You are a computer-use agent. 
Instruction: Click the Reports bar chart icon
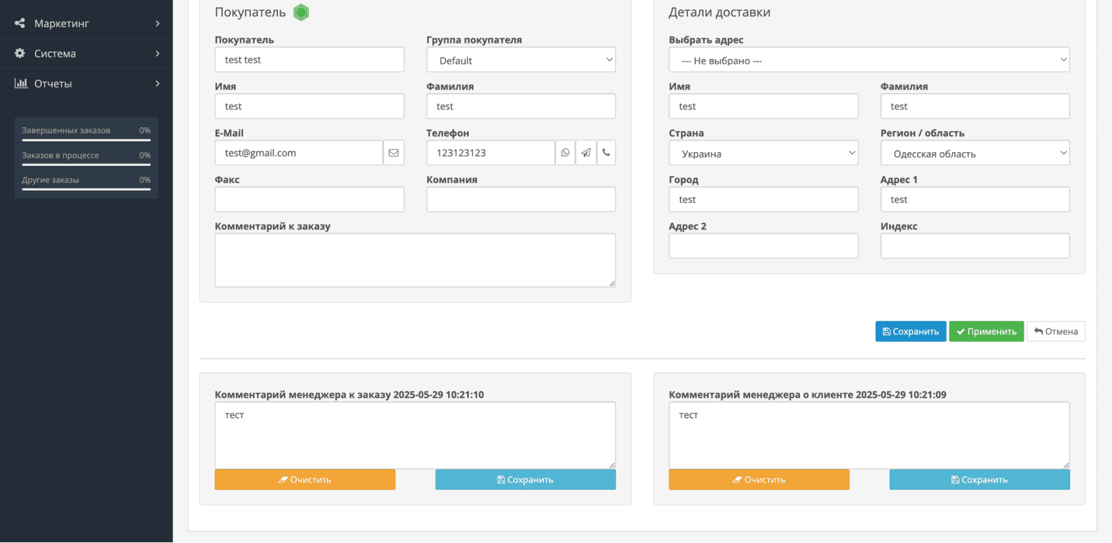tap(21, 83)
